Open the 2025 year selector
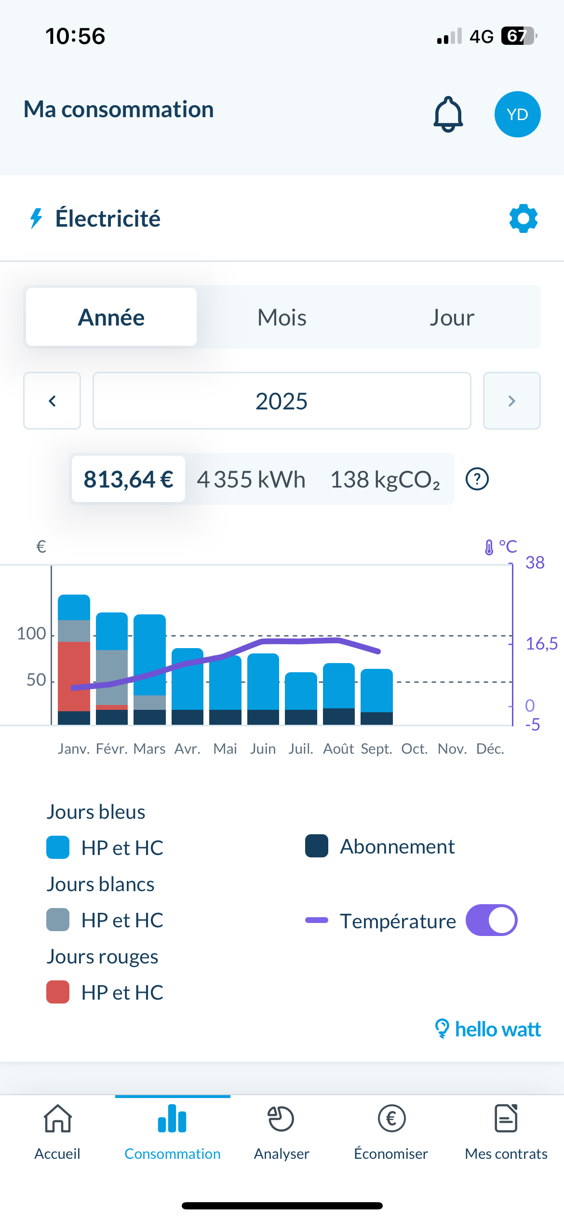This screenshot has height=1221, width=564. tap(282, 401)
